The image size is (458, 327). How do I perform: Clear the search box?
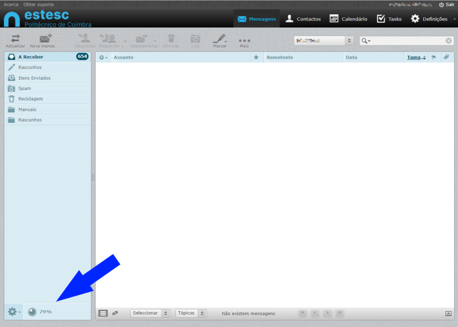tap(449, 41)
